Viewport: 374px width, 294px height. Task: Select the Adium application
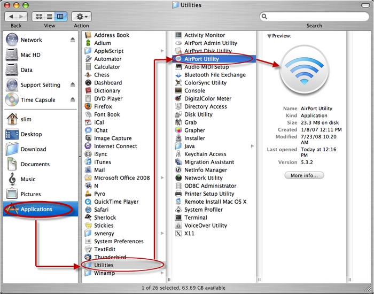123,43
